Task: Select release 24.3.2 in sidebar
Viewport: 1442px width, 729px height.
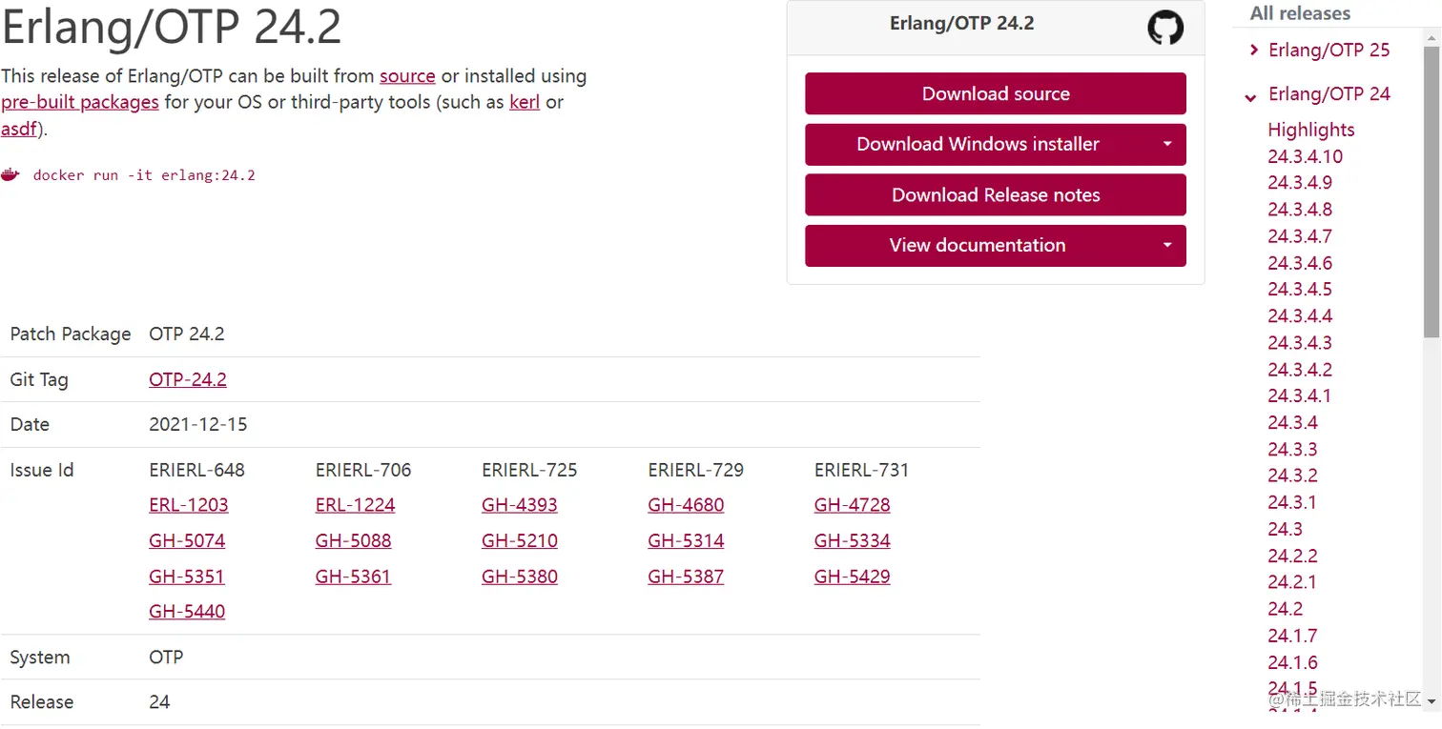Action: tap(1292, 476)
